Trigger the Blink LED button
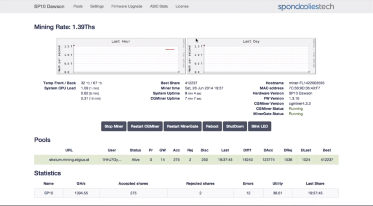This screenshot has height=206, width=373. pos(259,126)
